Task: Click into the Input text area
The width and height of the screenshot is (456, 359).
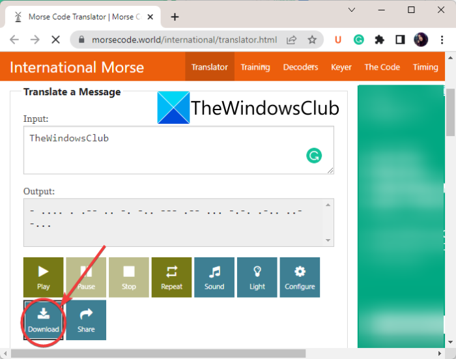Action: (178, 150)
